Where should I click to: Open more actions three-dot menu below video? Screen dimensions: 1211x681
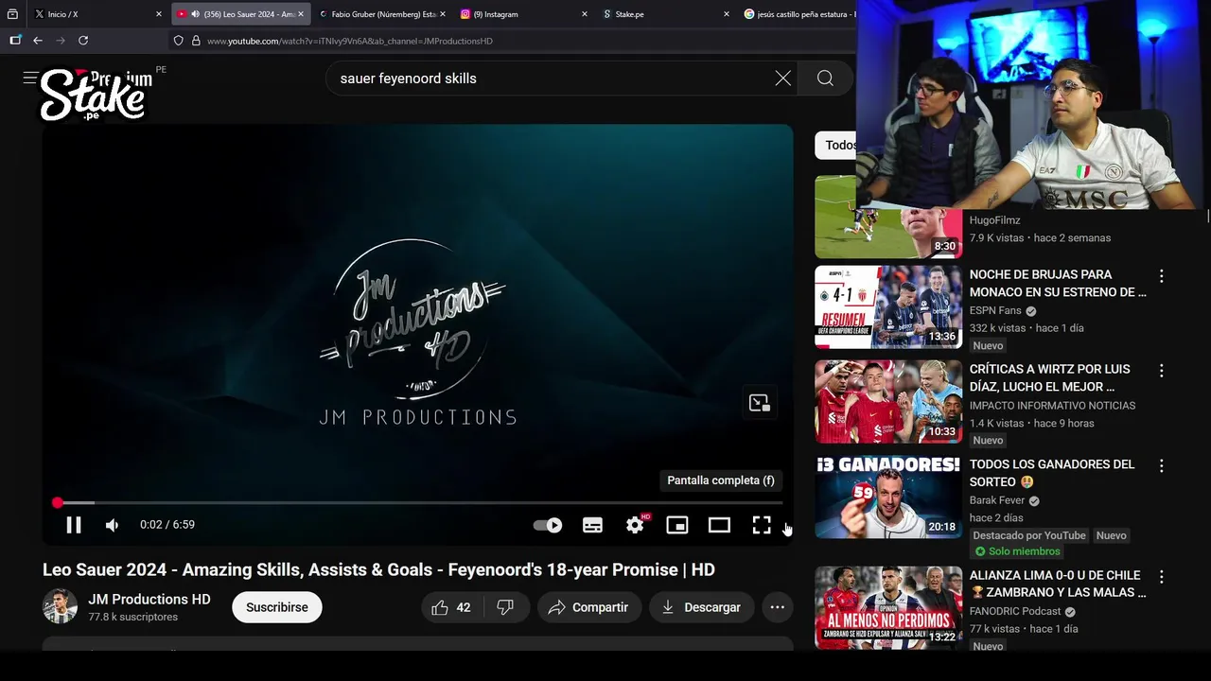click(x=777, y=607)
